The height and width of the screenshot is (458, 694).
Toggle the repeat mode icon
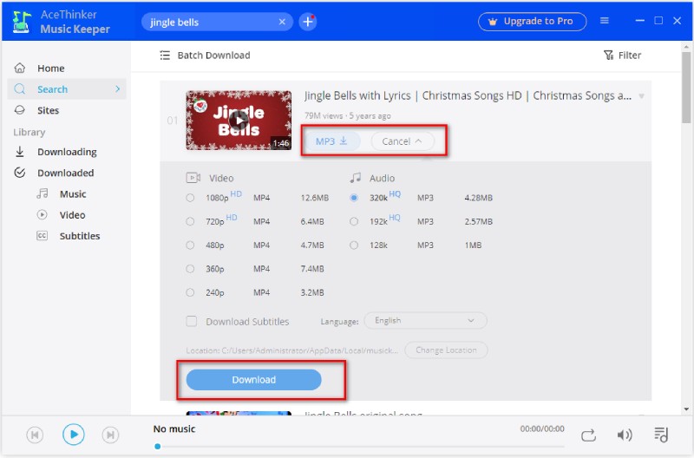coord(589,435)
